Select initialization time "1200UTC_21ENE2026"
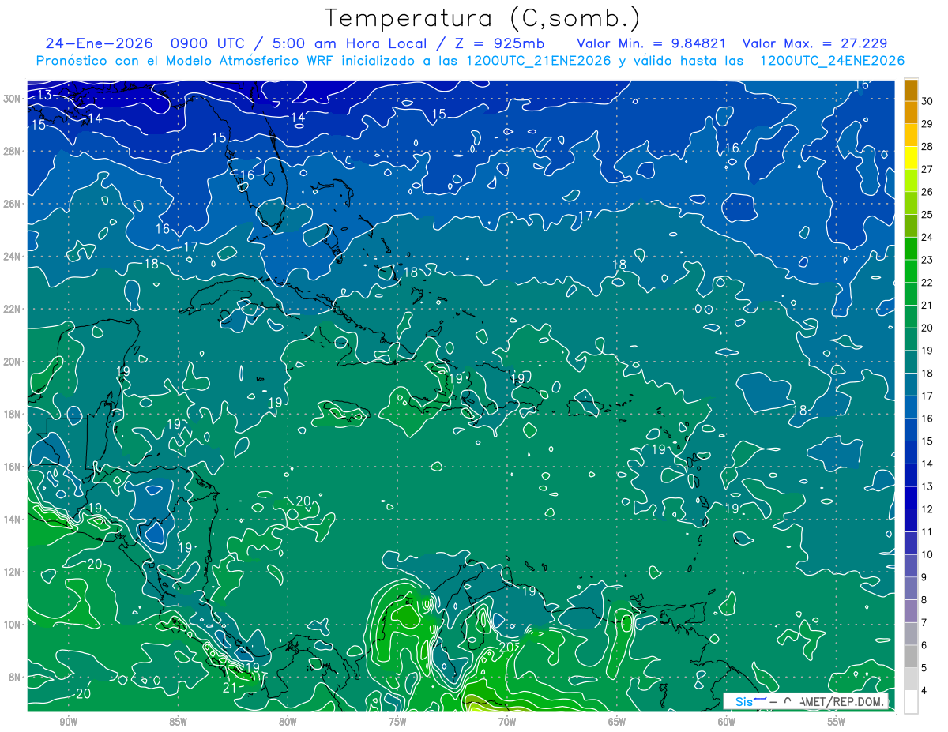Image resolution: width=948 pixels, height=732 pixels. pos(537,61)
